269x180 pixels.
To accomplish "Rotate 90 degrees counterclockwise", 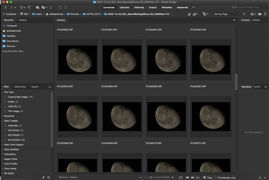I will pyautogui.click(x=60, y=7).
